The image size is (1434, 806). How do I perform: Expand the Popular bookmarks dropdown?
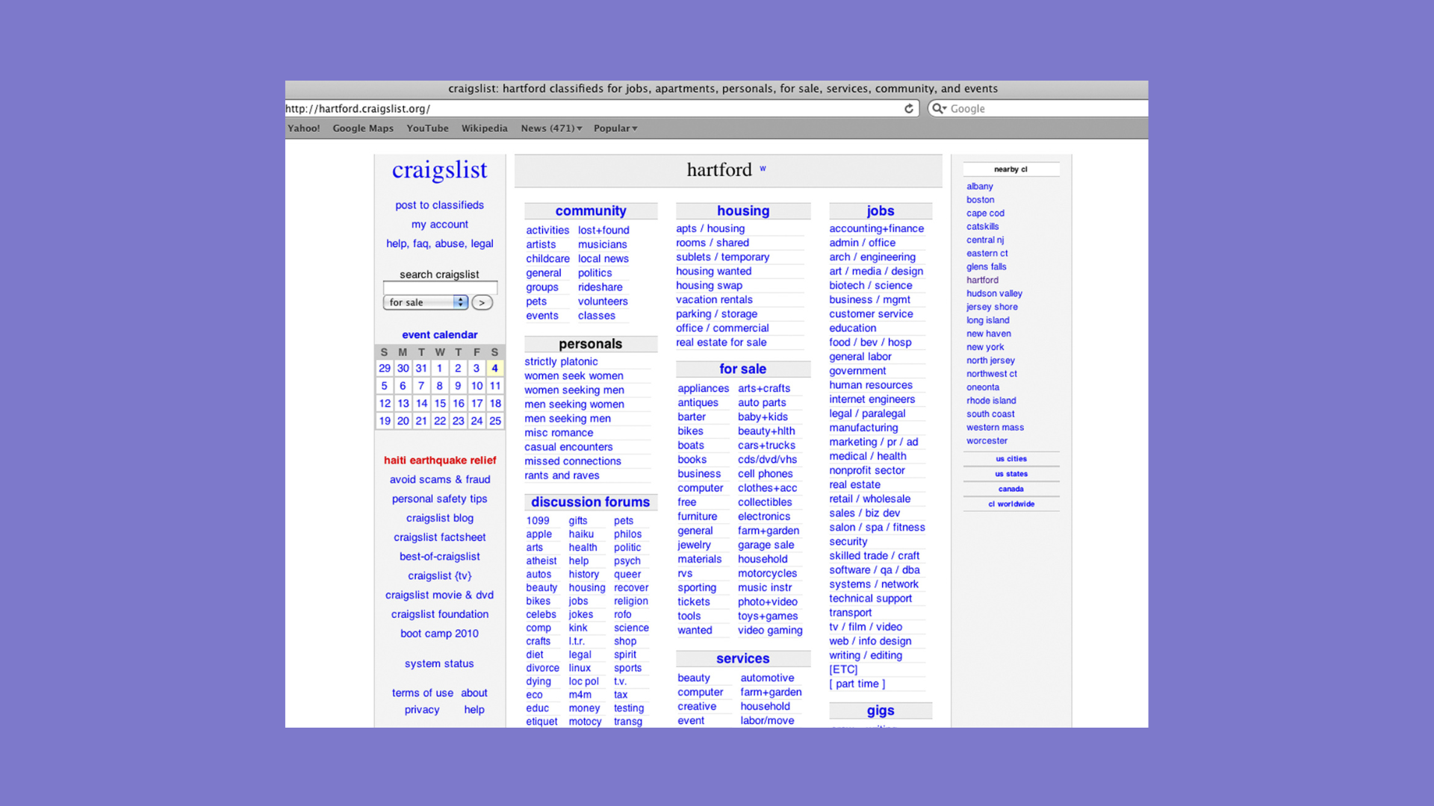click(x=615, y=128)
